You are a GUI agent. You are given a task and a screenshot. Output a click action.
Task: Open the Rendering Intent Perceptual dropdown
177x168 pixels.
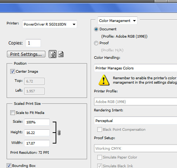coord(136,121)
